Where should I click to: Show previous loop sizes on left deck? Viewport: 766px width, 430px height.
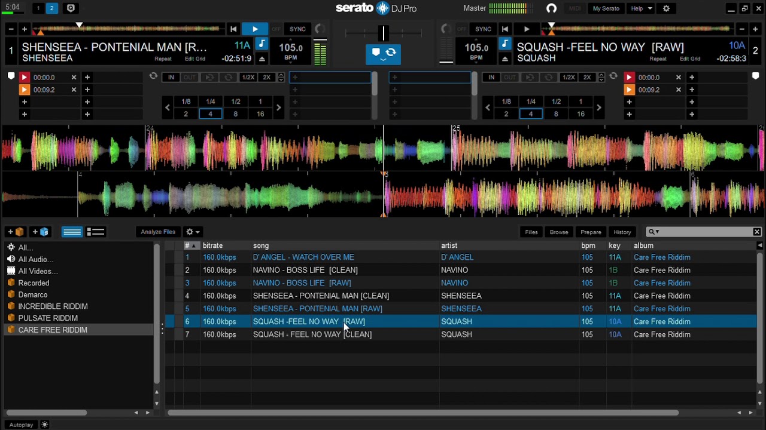point(168,107)
